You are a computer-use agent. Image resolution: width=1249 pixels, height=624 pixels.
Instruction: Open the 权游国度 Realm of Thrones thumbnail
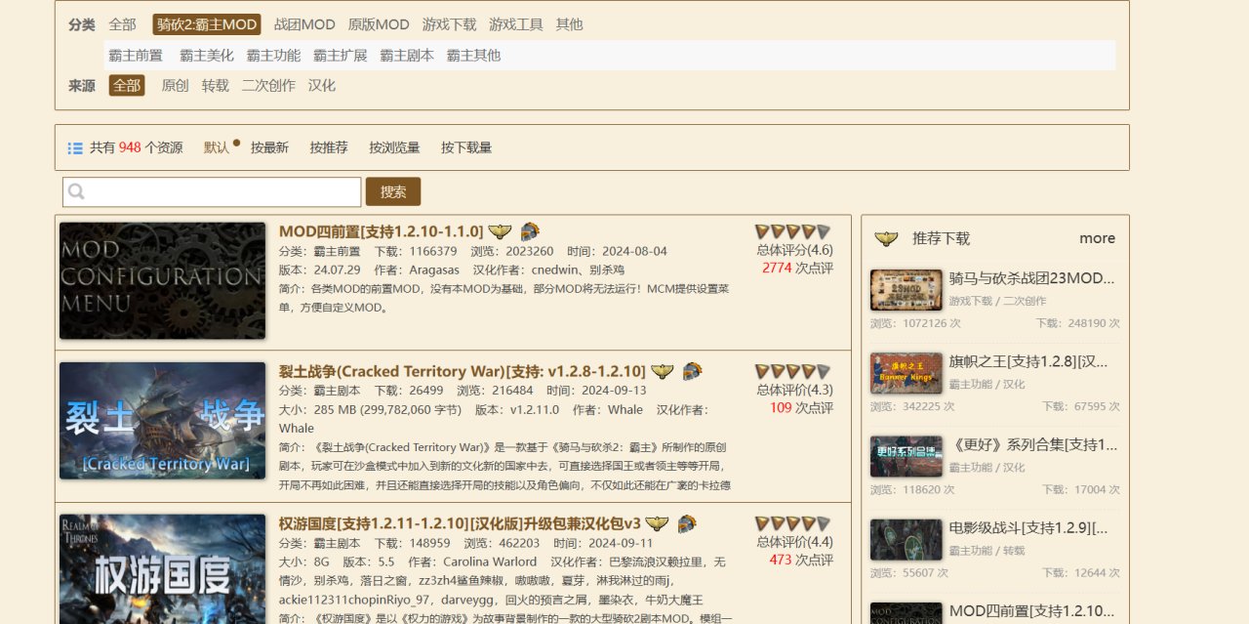pos(162,569)
